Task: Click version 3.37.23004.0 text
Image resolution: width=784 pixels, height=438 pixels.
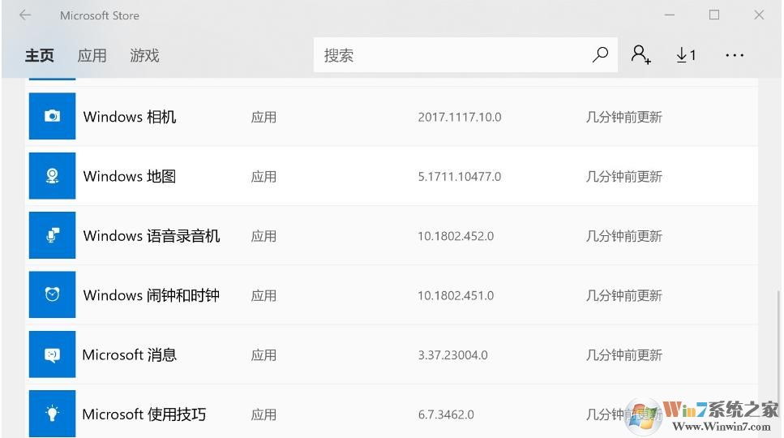Action: coord(453,355)
